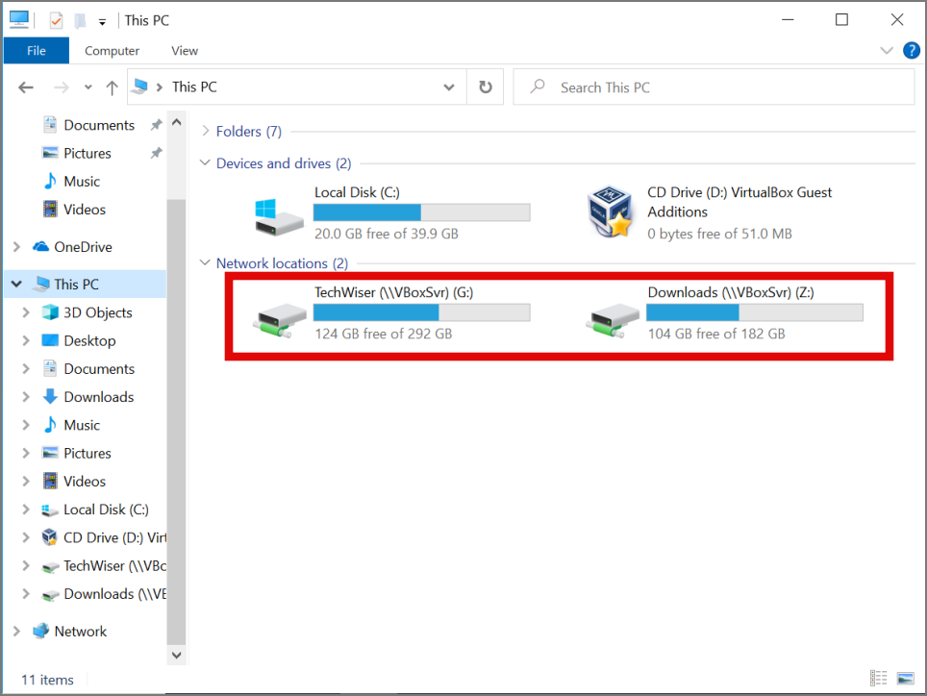The height and width of the screenshot is (696, 927).
Task: Go back with the Back arrow
Action: point(26,87)
